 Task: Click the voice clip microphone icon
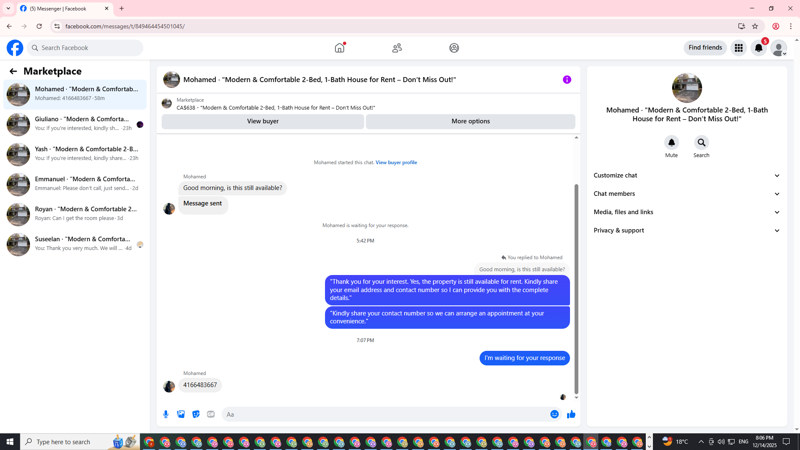(166, 414)
